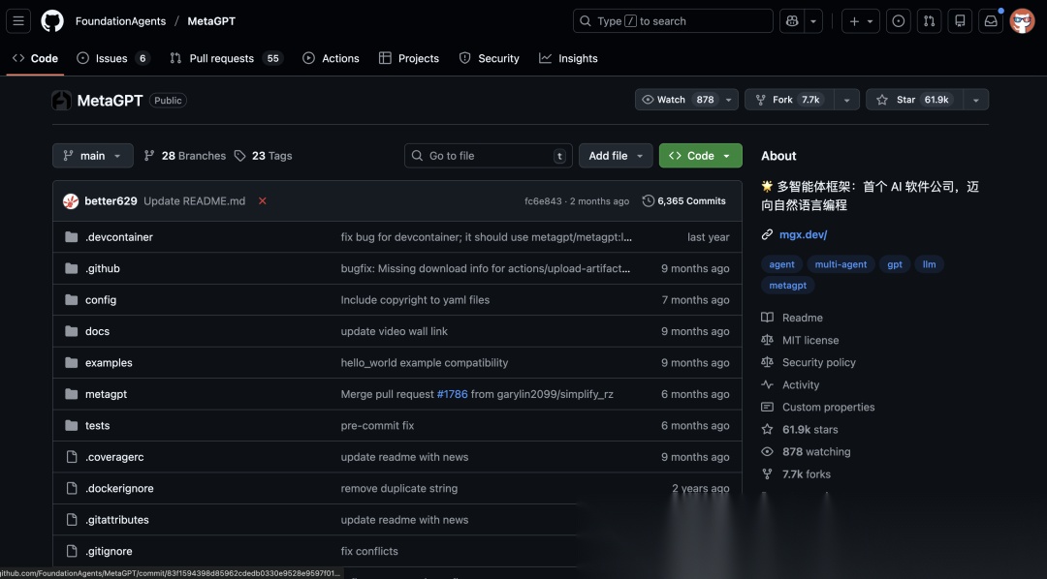Click the docs folder icon

coord(72,331)
